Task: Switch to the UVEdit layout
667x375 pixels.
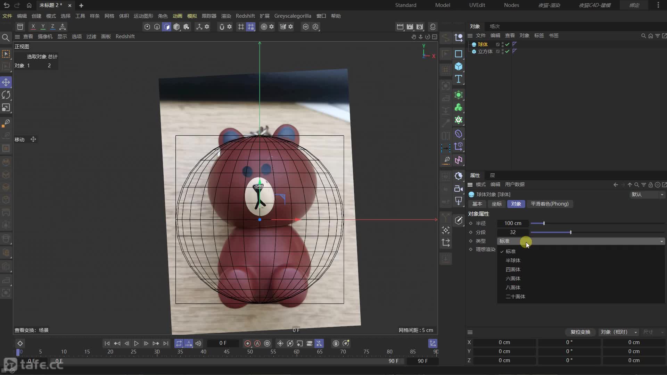Action: [477, 5]
